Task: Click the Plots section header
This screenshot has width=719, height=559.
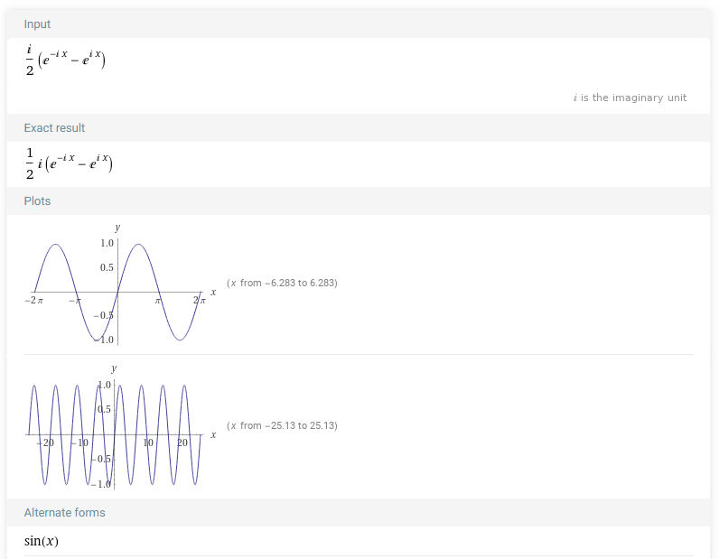Action: (37, 201)
